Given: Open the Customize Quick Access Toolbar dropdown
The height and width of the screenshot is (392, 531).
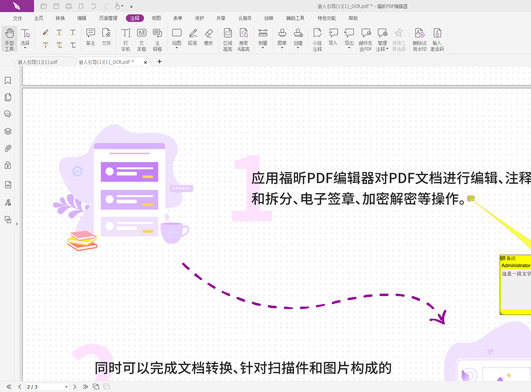Looking at the screenshot, I should pos(131,6).
